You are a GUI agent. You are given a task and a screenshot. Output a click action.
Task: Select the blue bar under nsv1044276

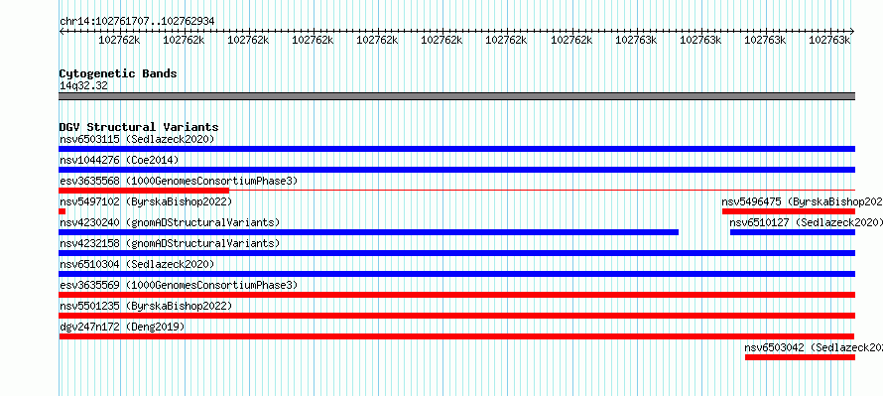coord(456,170)
